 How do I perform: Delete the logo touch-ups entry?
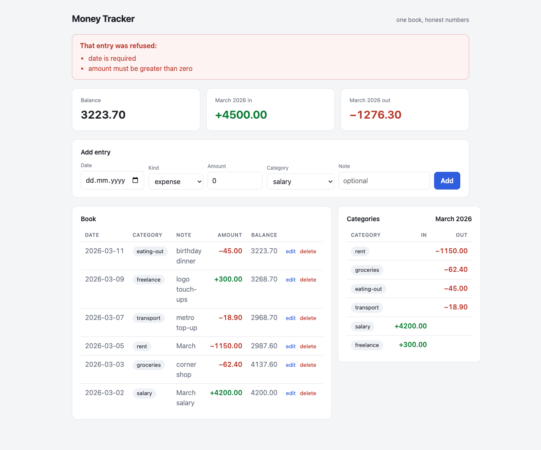coord(308,279)
